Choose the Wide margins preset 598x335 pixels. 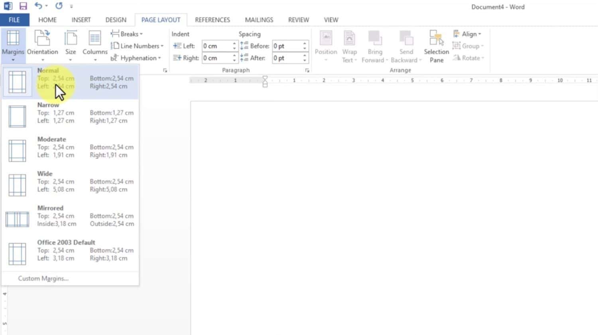tap(71, 185)
